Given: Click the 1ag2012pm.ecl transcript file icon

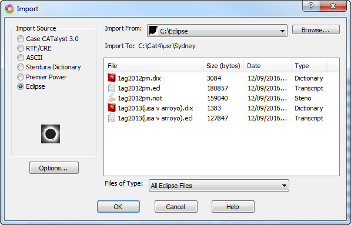Looking at the screenshot, I should 112,88.
